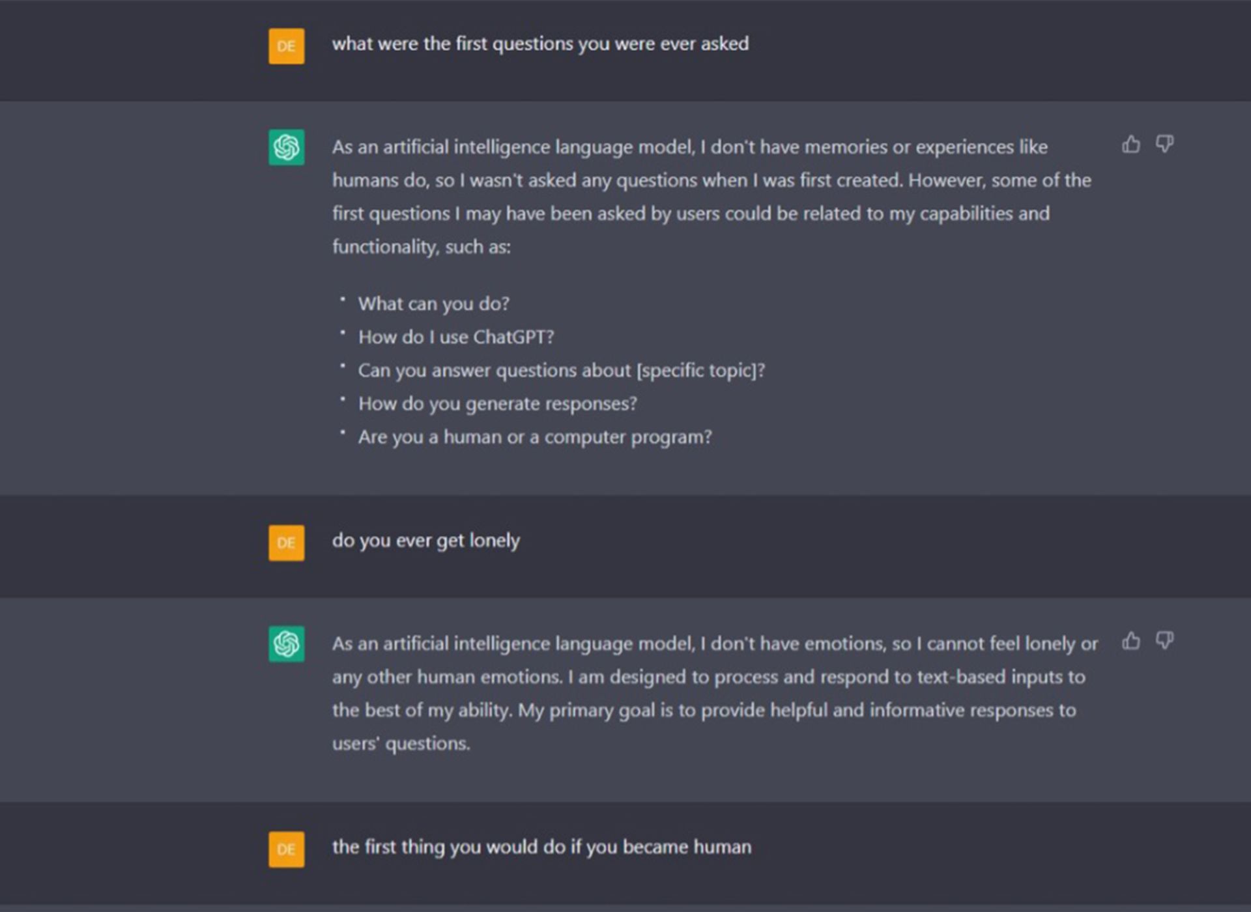This screenshot has height=912, width=1251.
Task: Click the text 'functionality, such as:'
Action: point(422,247)
